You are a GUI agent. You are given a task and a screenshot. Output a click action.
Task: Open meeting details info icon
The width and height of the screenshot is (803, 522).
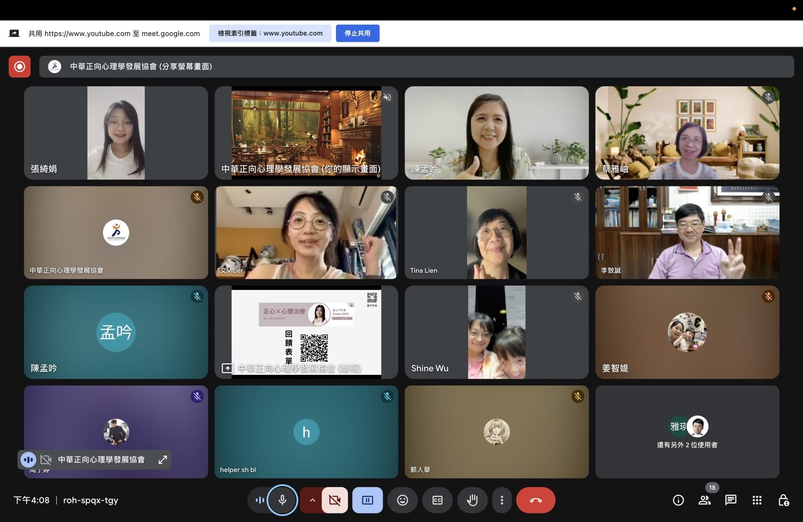pos(678,500)
